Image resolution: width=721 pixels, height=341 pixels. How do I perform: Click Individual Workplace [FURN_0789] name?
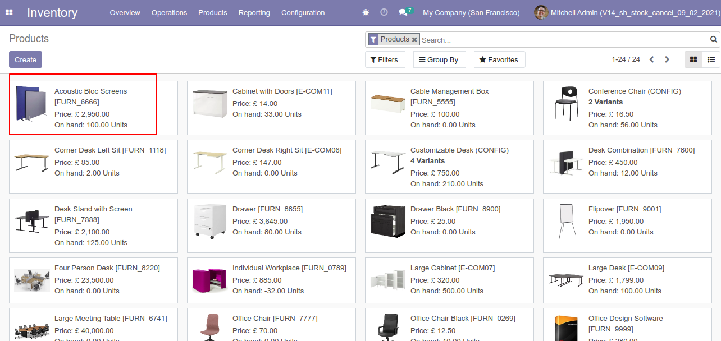click(289, 268)
